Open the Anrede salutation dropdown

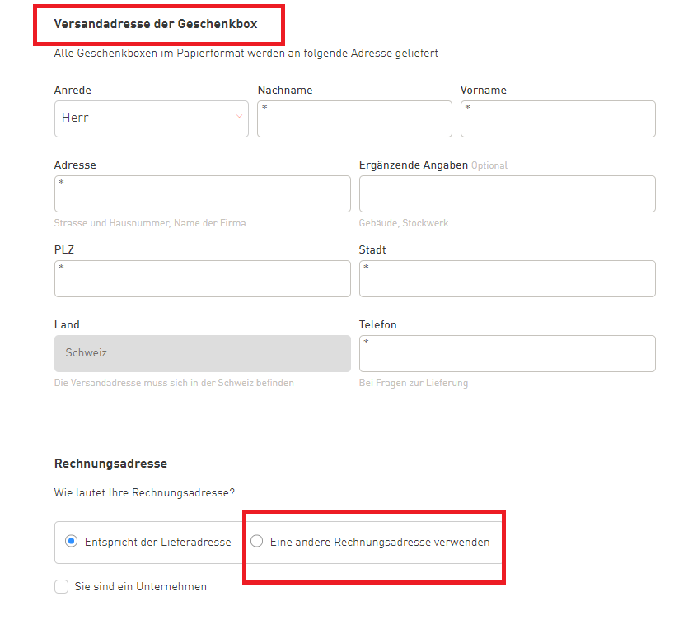(x=151, y=119)
